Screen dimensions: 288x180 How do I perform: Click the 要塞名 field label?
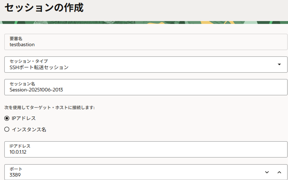16,39
